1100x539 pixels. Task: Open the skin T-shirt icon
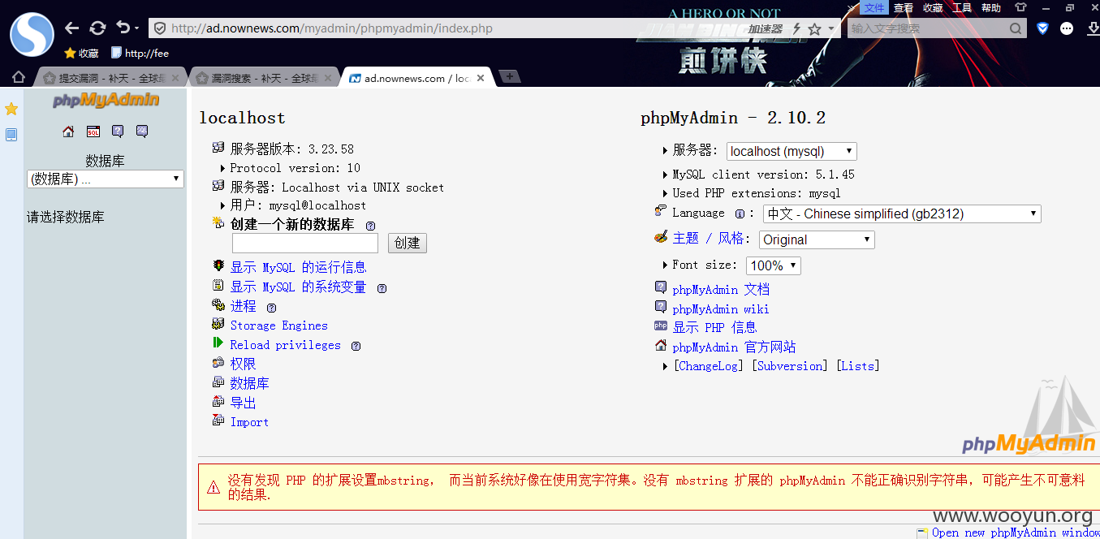pyautogui.click(x=1020, y=7)
